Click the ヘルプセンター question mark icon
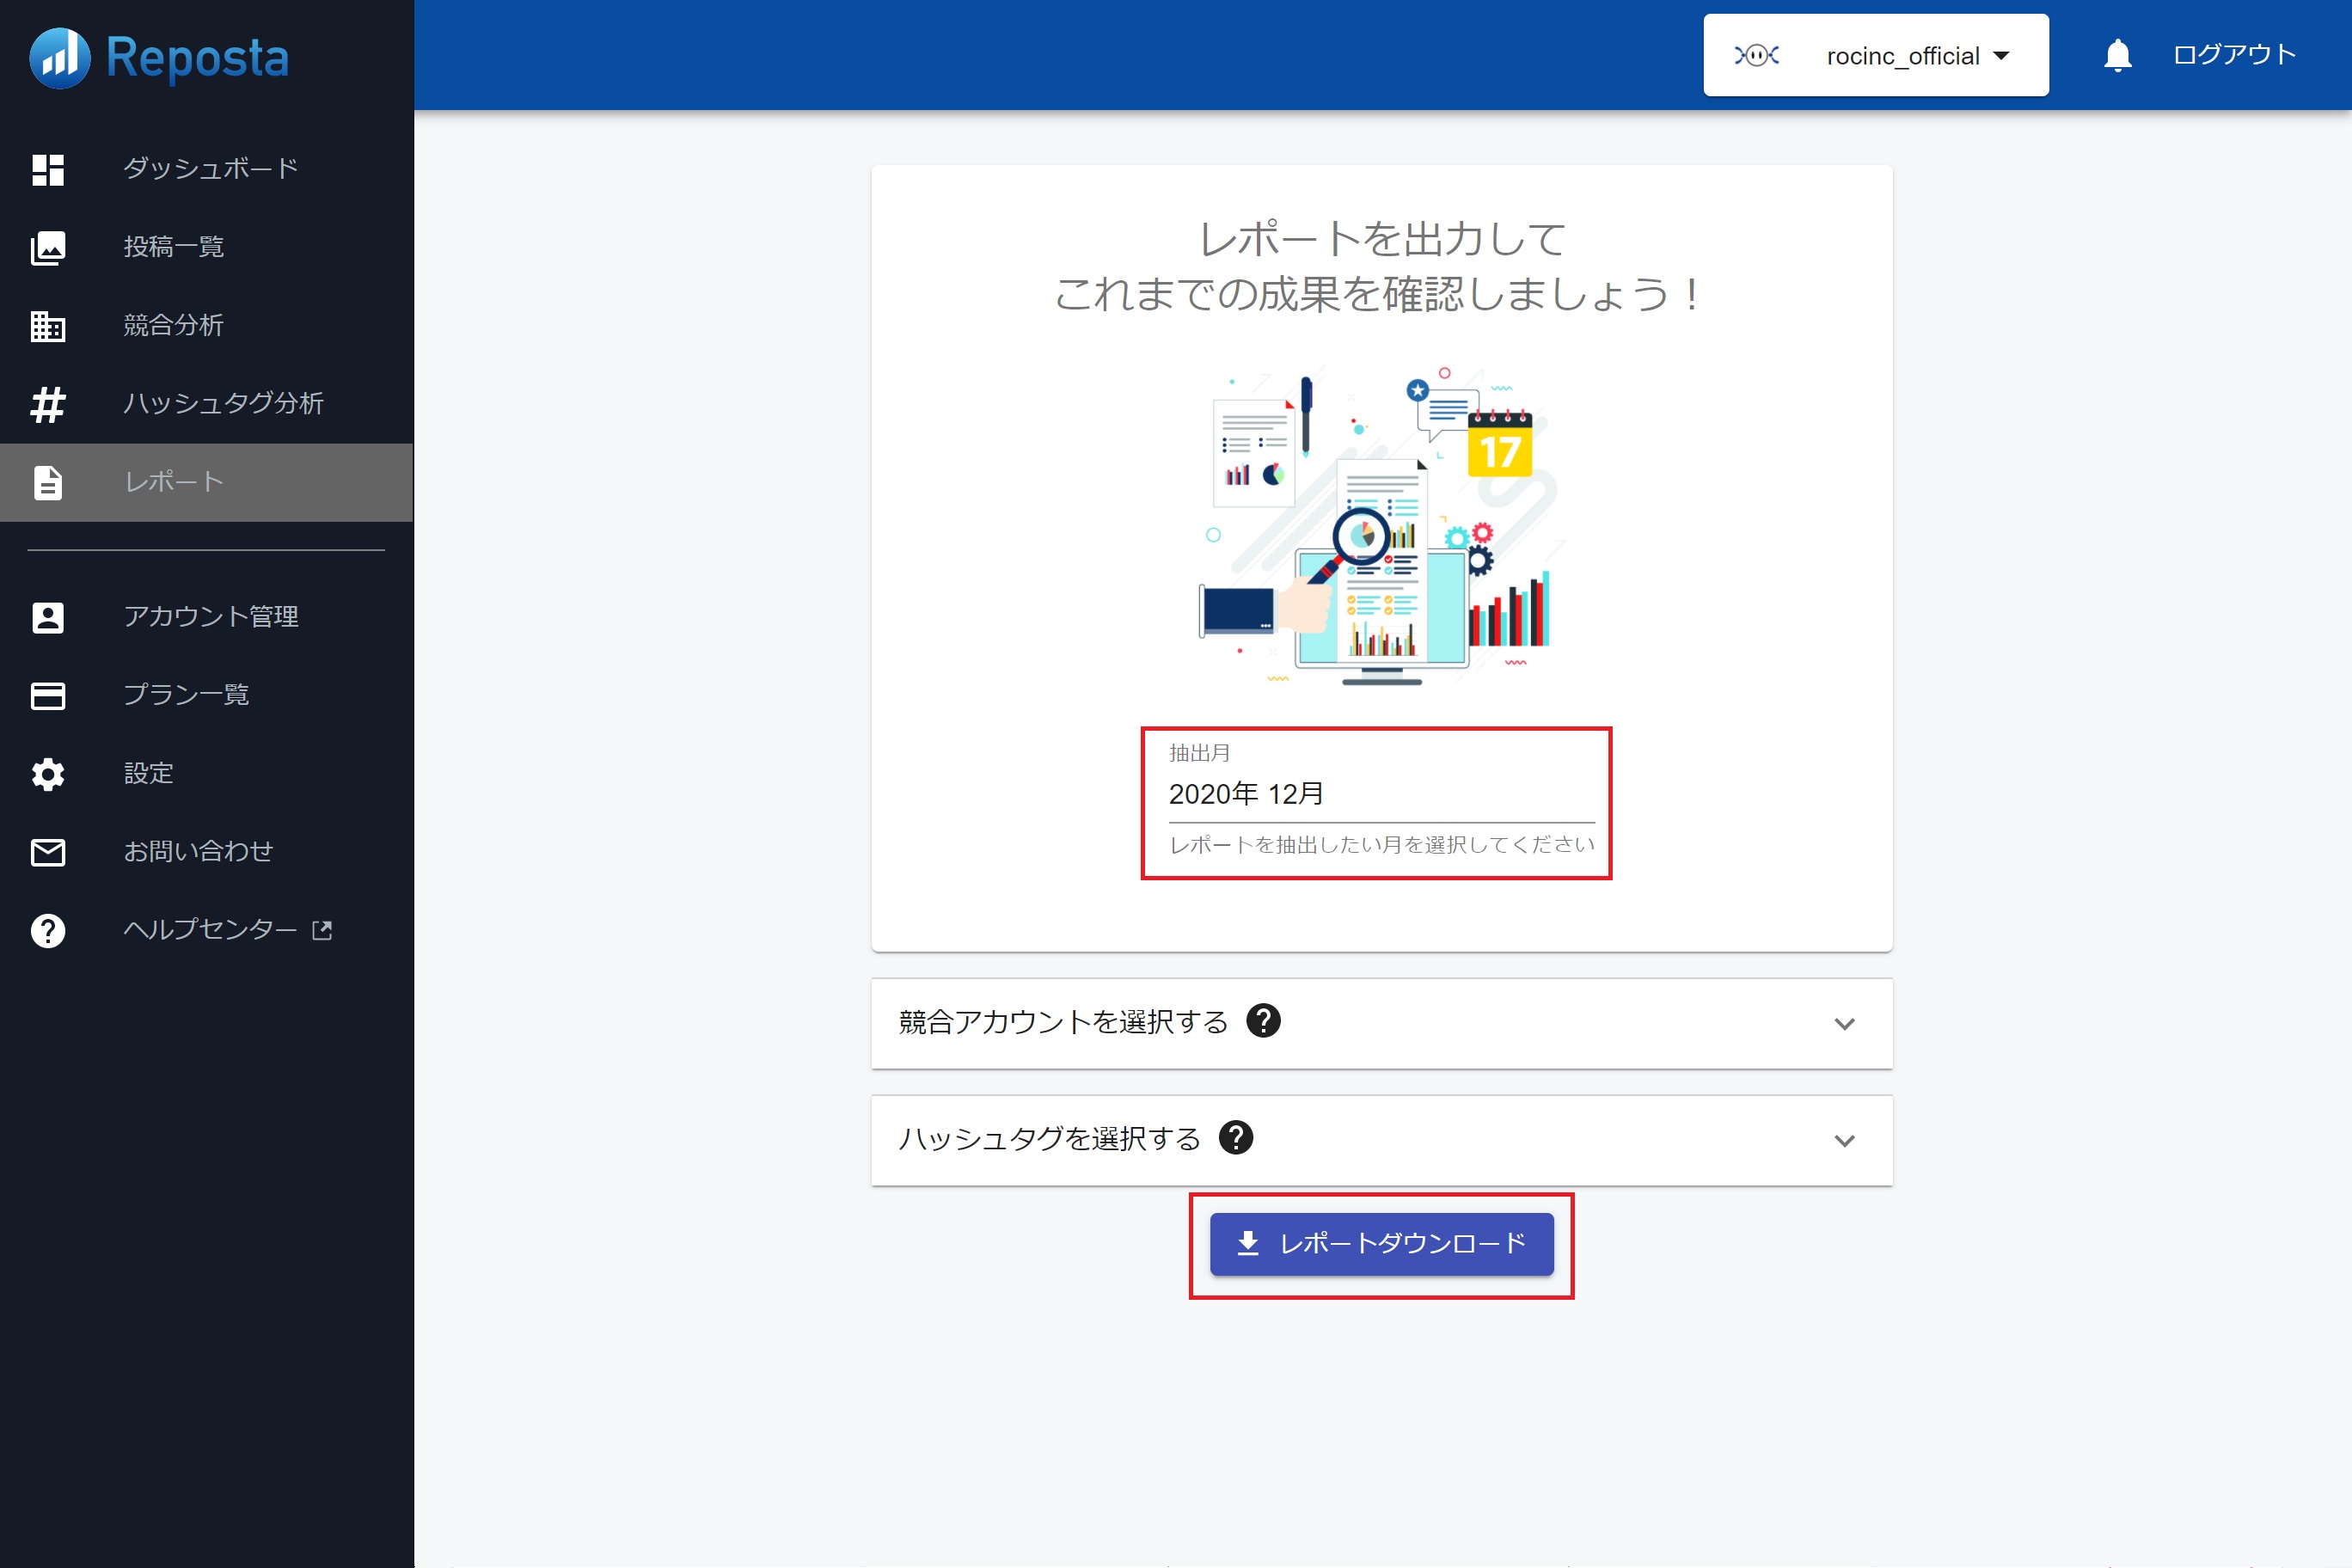2352x1568 pixels. [48, 930]
